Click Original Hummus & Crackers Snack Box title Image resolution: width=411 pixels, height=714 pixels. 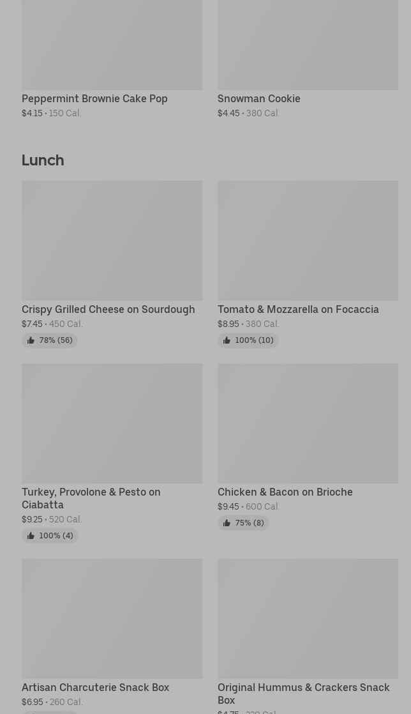click(304, 694)
